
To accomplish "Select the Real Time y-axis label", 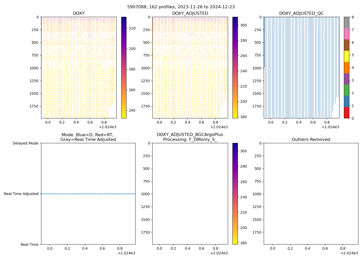I will pyautogui.click(x=29, y=244).
